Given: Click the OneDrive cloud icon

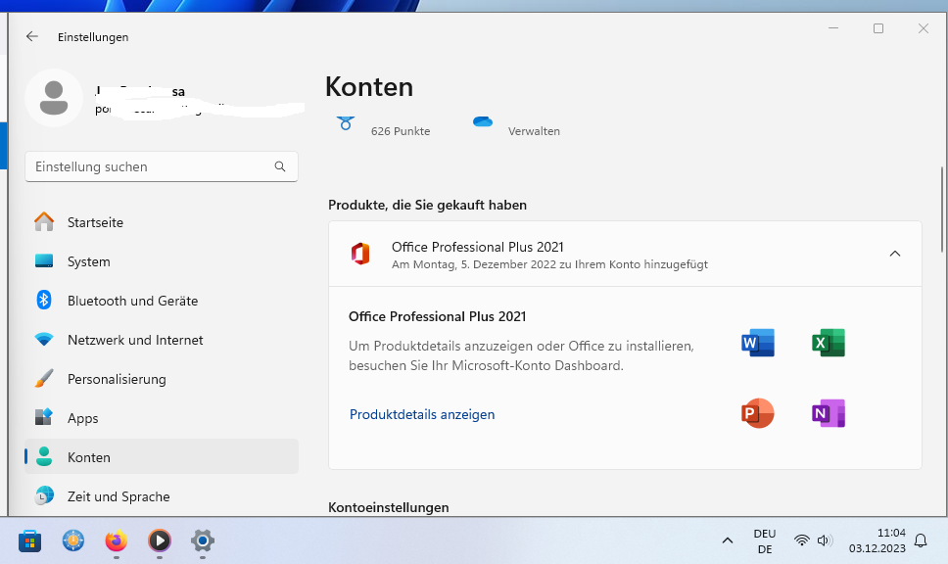Looking at the screenshot, I should pyautogui.click(x=483, y=122).
